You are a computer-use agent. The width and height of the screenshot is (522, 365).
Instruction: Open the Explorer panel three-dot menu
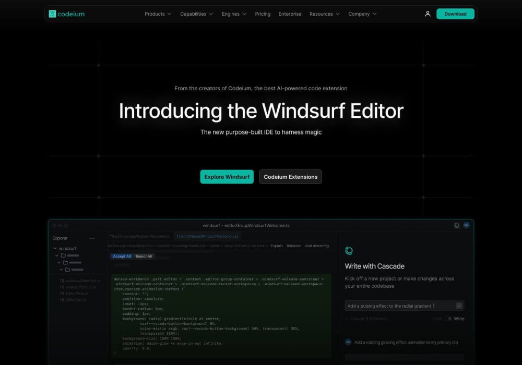pyautogui.click(x=92, y=238)
